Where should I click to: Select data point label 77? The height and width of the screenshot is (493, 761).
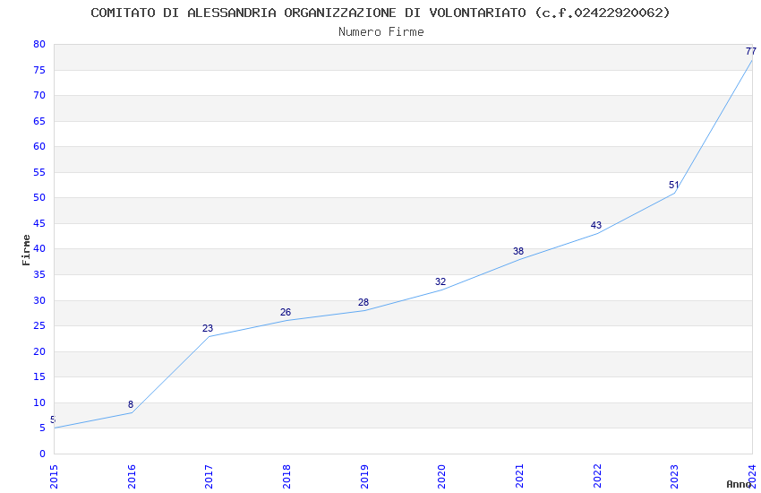[x=751, y=51]
